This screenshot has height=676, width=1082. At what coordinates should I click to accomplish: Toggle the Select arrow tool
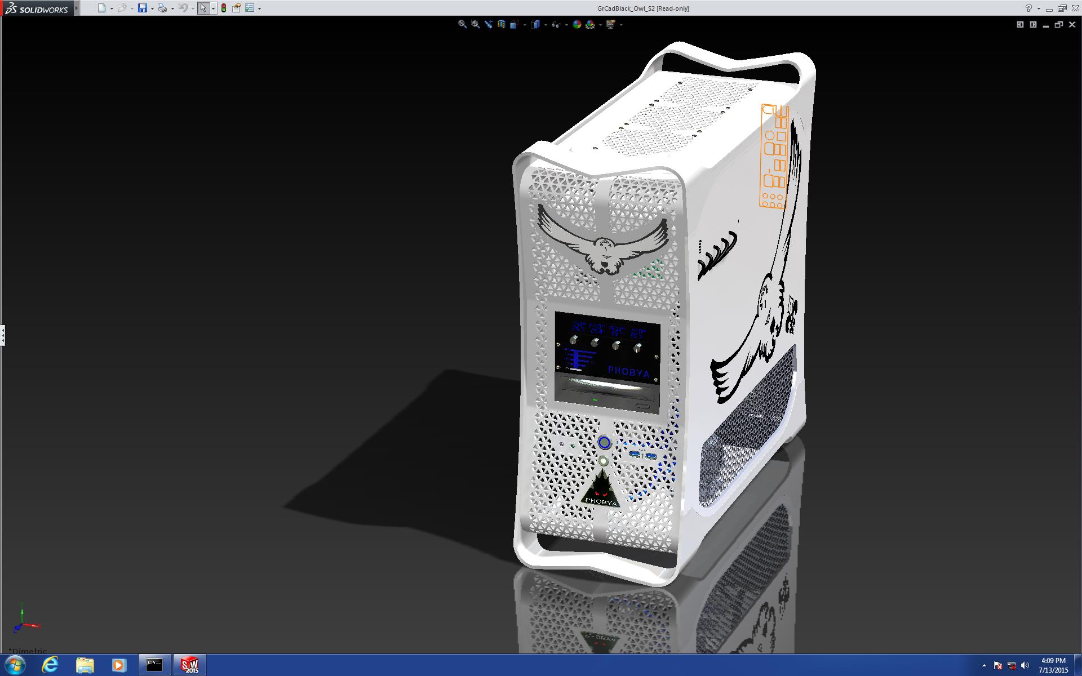(x=203, y=8)
